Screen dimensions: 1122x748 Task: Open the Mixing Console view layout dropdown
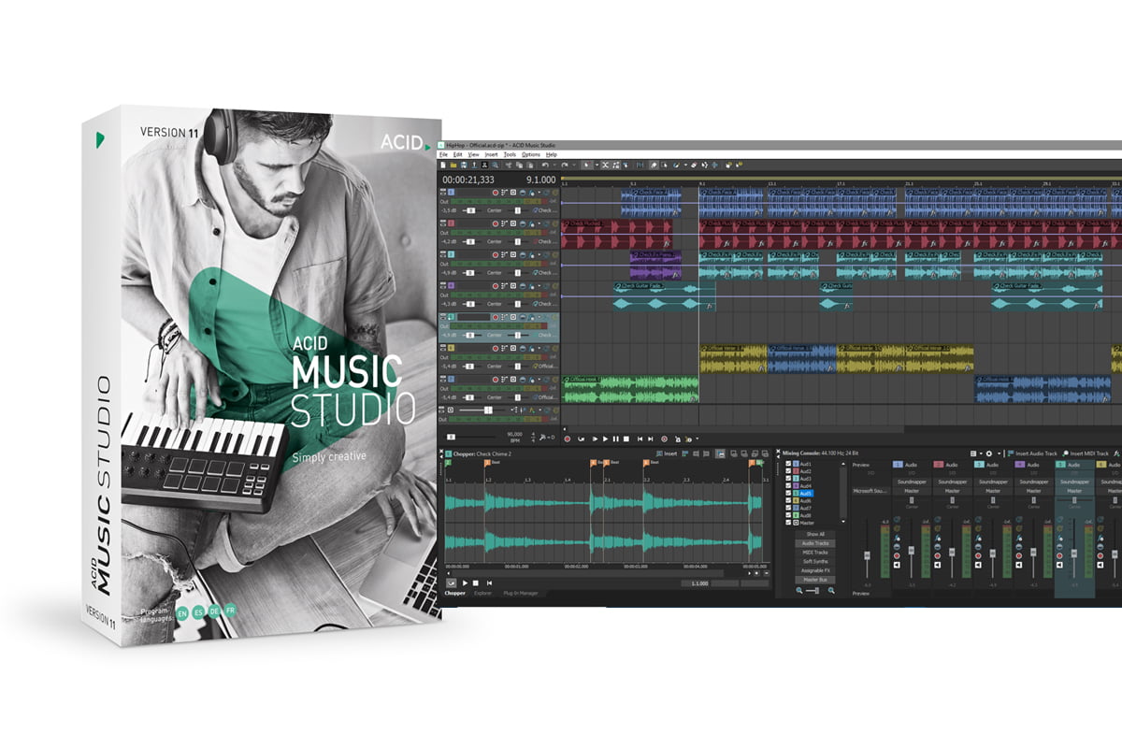(x=981, y=453)
